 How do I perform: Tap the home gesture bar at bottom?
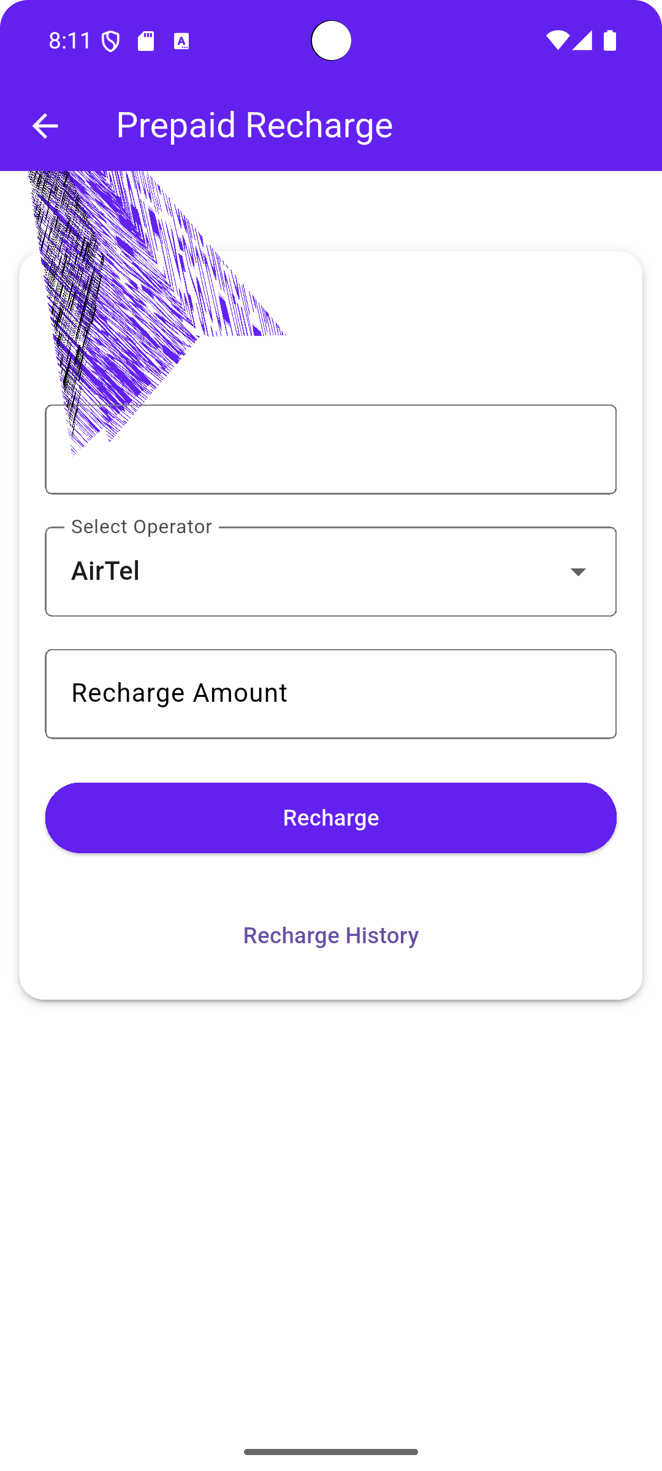tap(331, 1452)
